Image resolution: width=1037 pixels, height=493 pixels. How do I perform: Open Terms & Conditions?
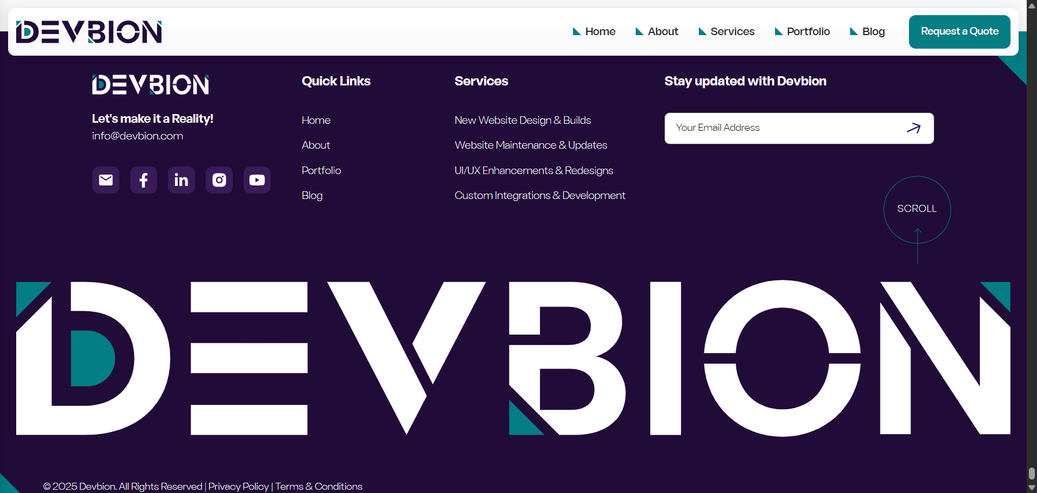tap(318, 486)
